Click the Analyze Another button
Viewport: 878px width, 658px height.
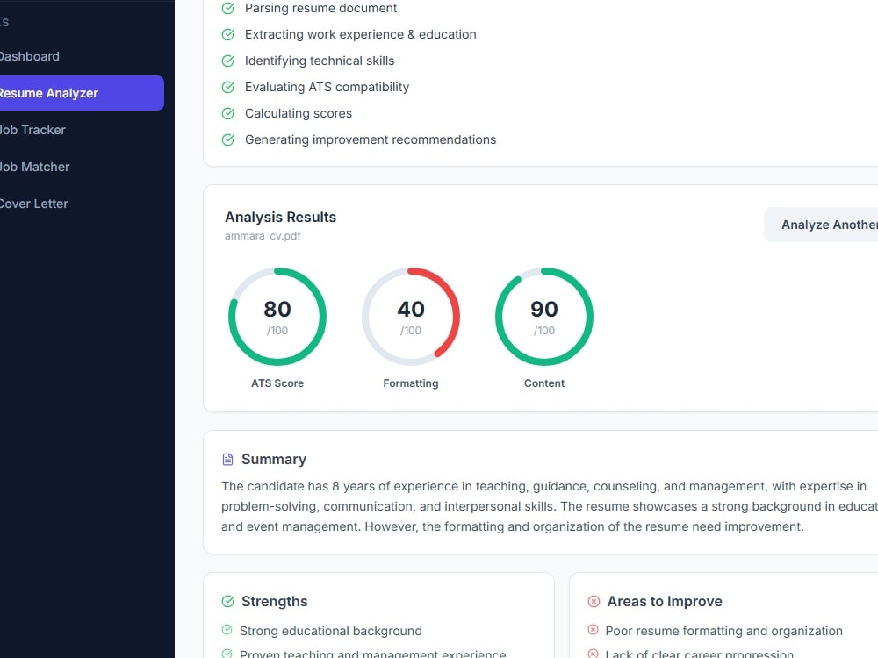822,225
